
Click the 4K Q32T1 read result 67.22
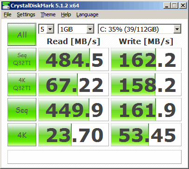pos(74,84)
